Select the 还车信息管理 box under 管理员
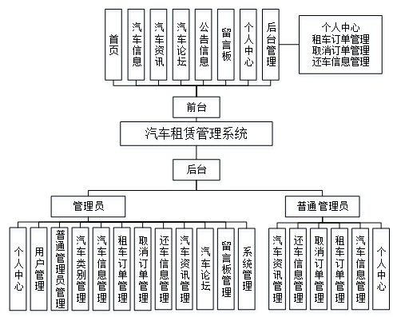This screenshot has width=393, height=317. 164,269
